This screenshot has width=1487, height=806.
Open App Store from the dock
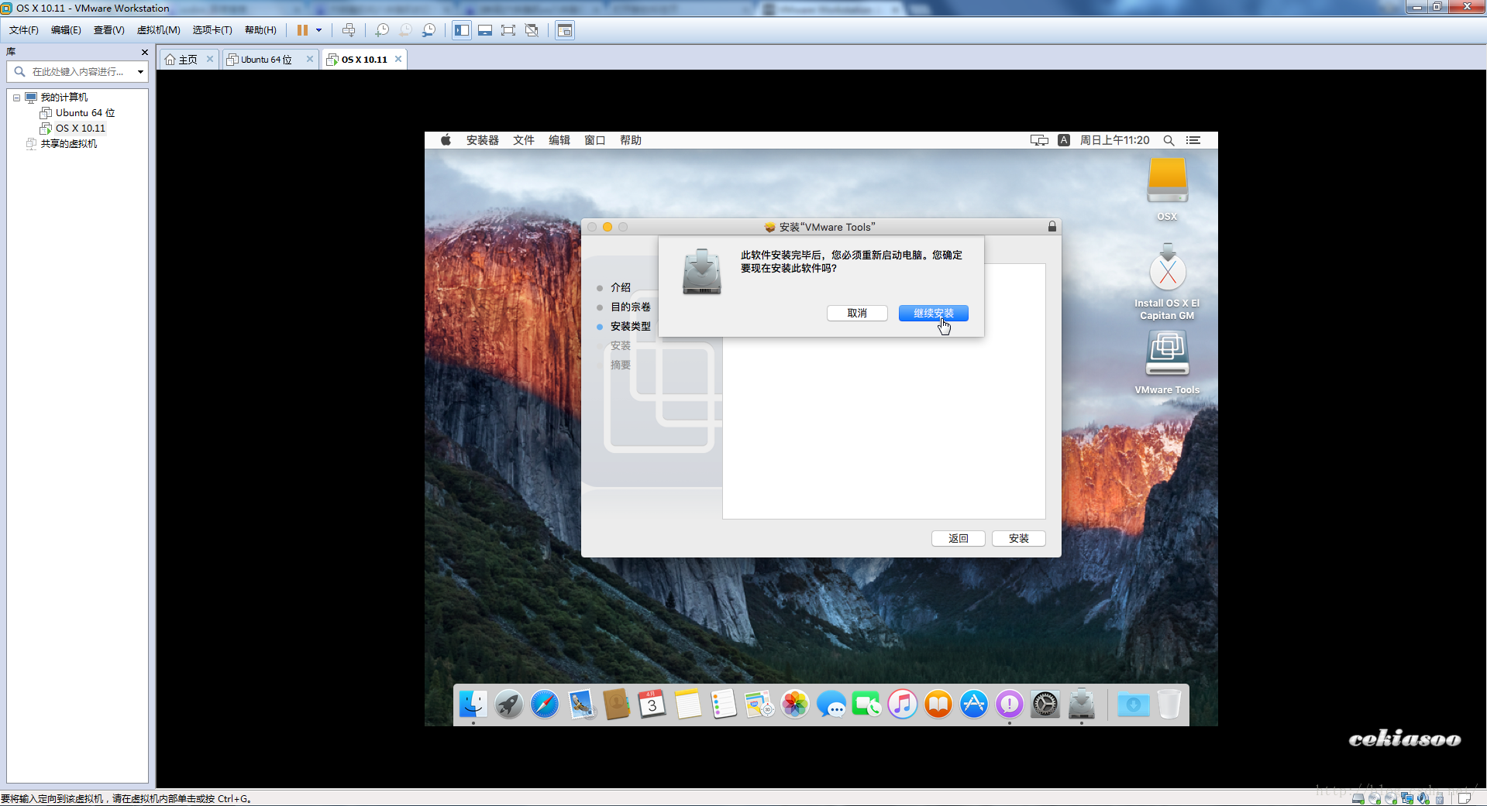[974, 704]
